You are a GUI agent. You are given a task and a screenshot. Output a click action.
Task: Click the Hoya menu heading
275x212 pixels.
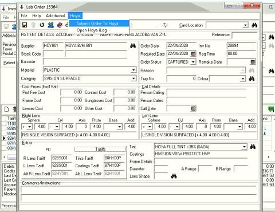(x=75, y=15)
